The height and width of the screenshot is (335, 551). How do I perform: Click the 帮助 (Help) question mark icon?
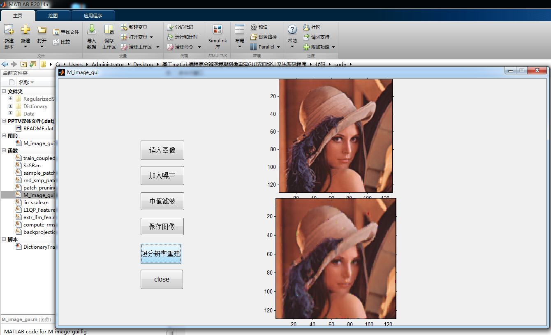click(292, 30)
